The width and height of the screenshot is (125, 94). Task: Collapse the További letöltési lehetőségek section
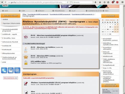[x=23, y=43]
